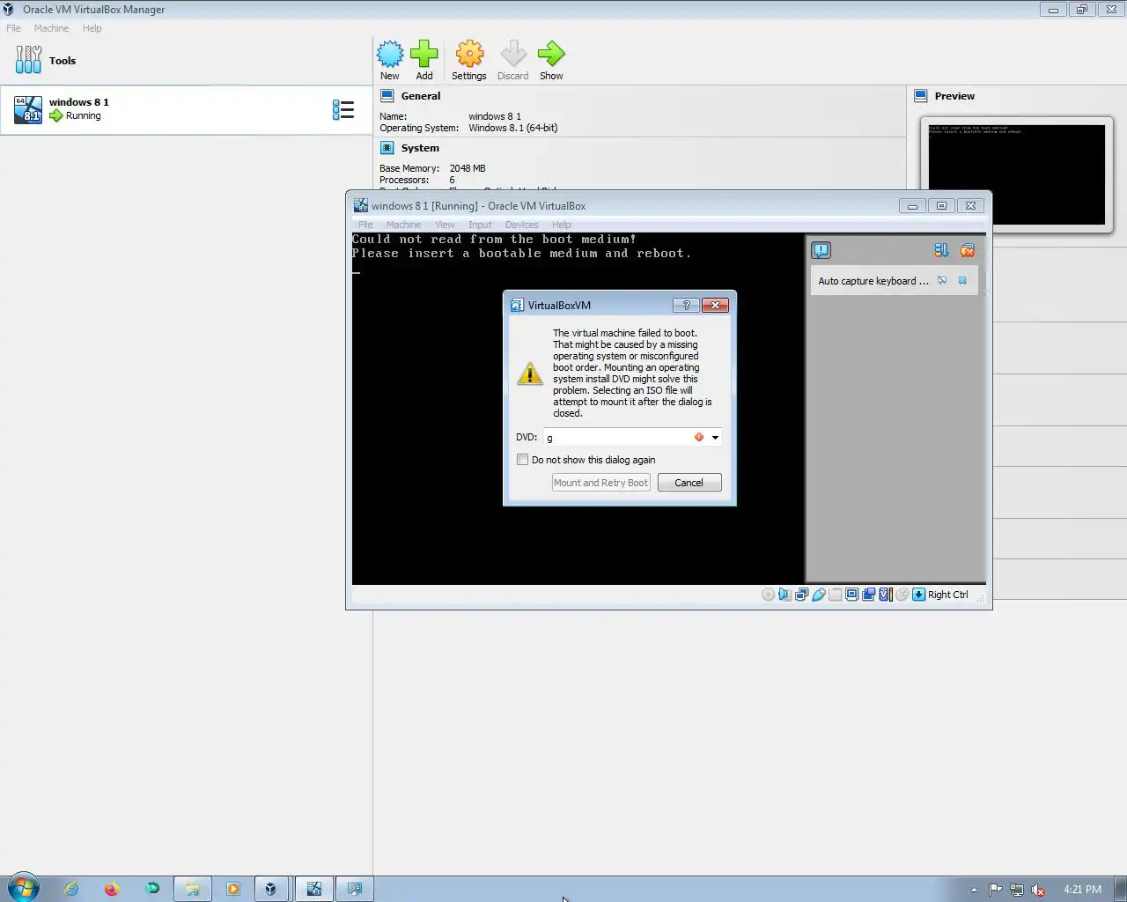1127x902 pixels.
Task: Click the USB devices status bar icon
Action: [818, 595]
